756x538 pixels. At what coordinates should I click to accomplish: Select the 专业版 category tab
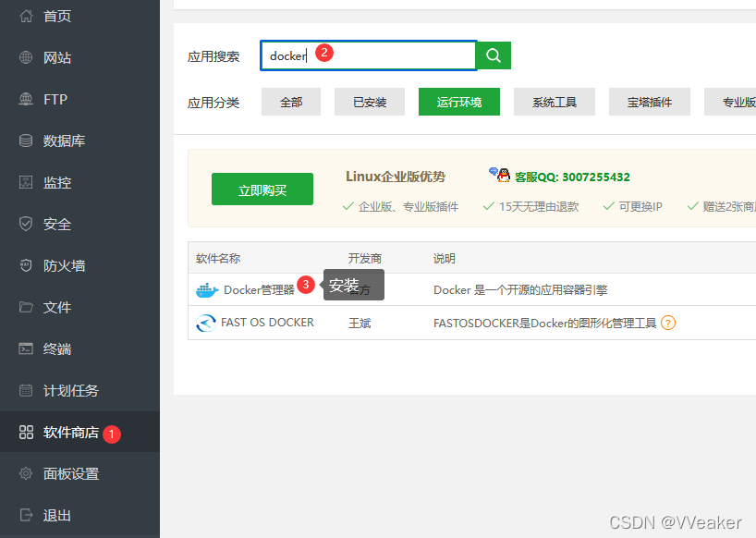(730, 102)
